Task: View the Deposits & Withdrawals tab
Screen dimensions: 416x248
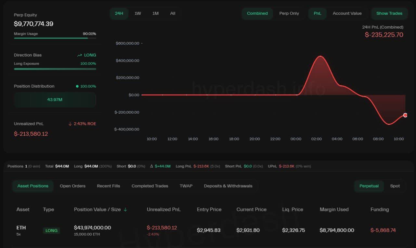Action: point(228,186)
